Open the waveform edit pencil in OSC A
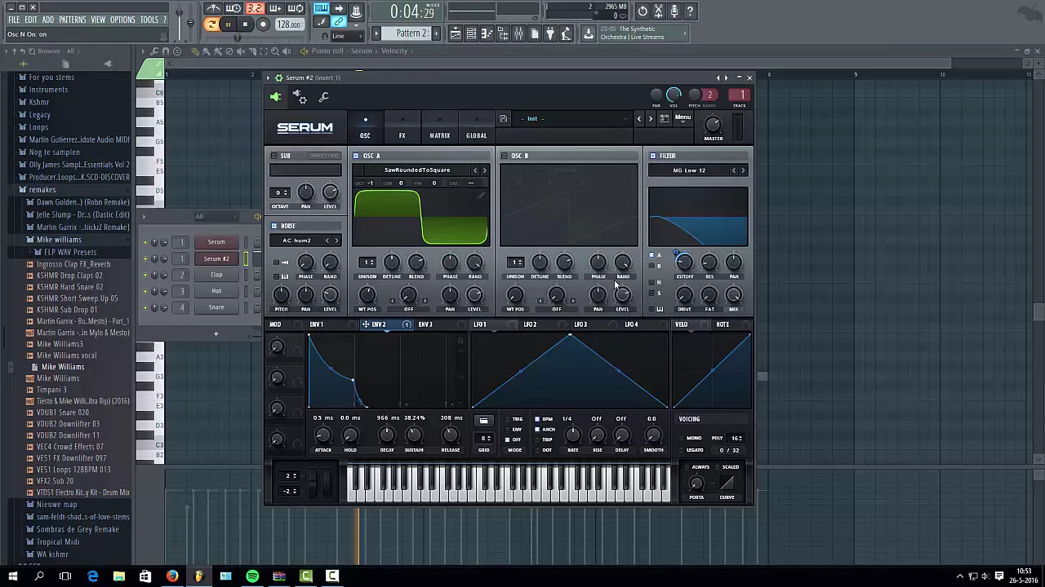 tap(482, 196)
